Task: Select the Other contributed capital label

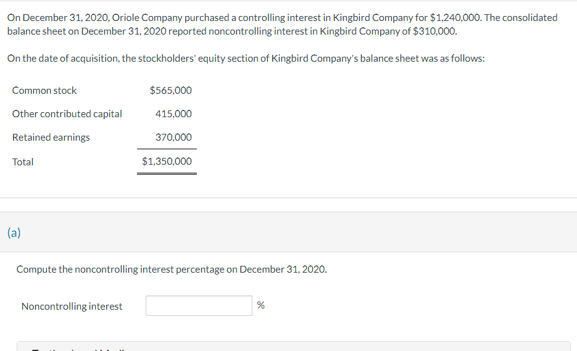Action: (x=67, y=114)
